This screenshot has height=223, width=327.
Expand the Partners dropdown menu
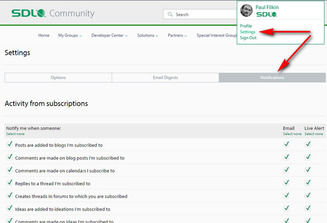(x=177, y=35)
